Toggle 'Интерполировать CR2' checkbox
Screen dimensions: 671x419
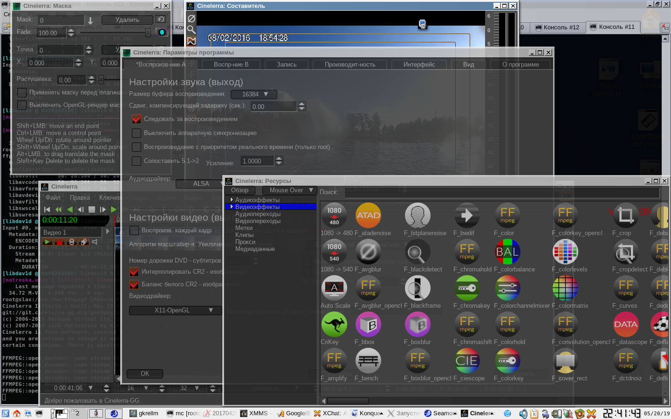tap(134, 272)
